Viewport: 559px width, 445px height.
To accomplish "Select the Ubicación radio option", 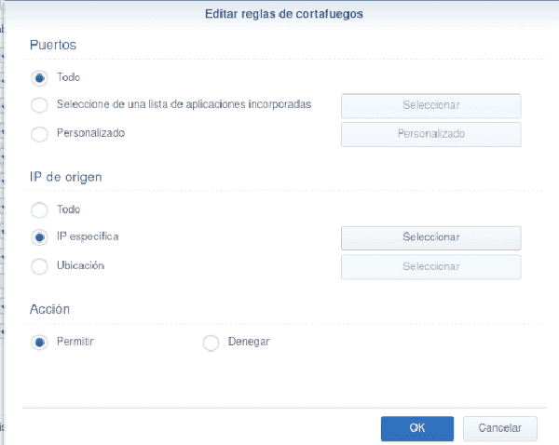I will coord(39,266).
